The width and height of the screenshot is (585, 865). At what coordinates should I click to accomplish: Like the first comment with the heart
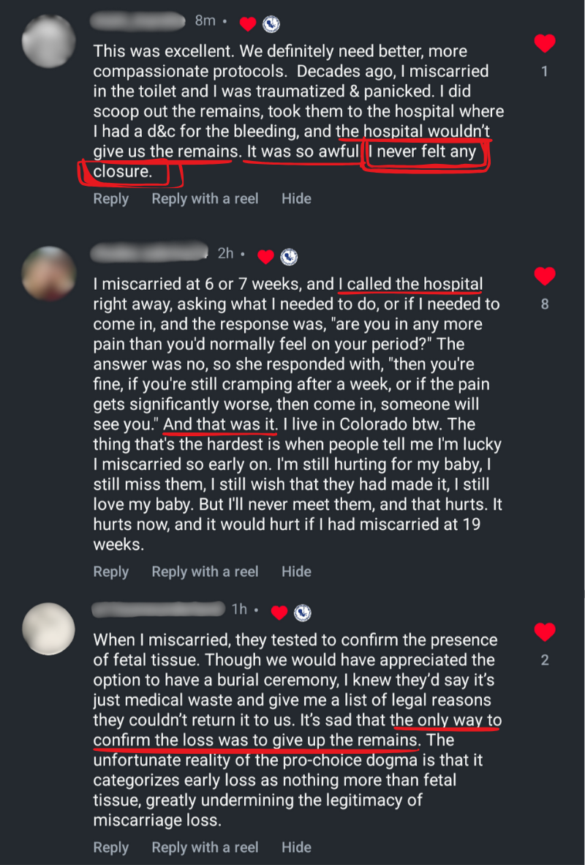tap(545, 44)
